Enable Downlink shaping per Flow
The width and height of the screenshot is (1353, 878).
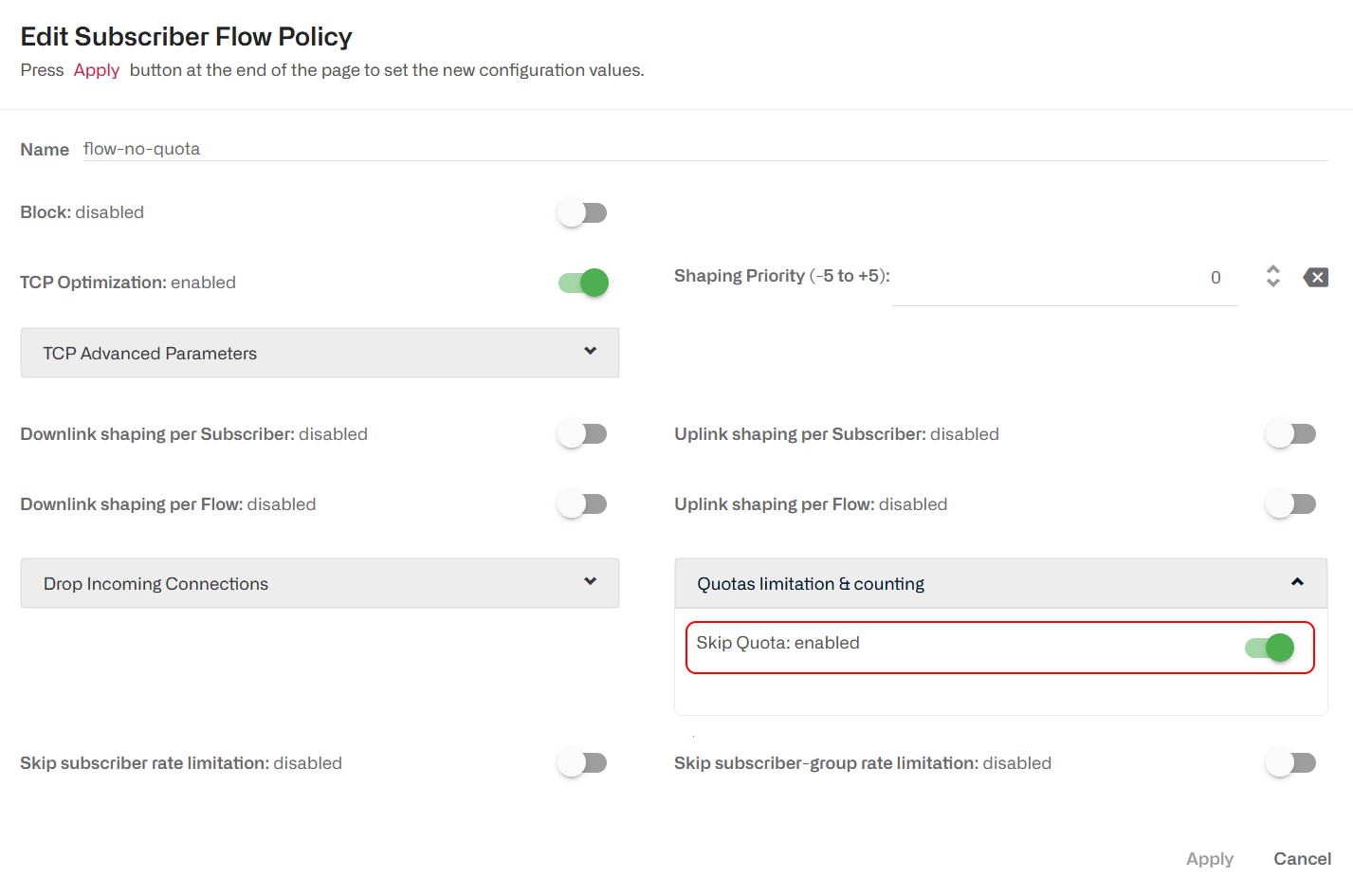click(x=582, y=504)
